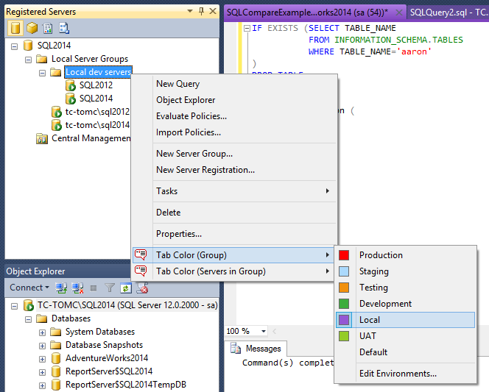Expand the AdventureWorks2014 database node
The width and height of the screenshot is (489, 392).
point(43,359)
